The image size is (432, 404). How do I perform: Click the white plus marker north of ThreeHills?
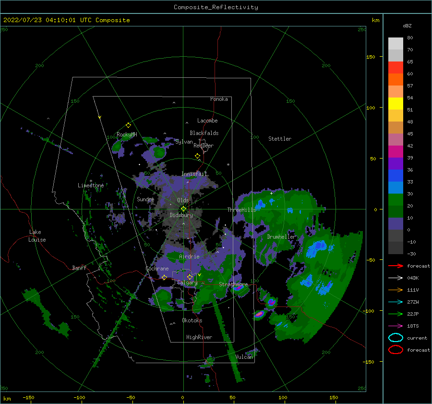click(271, 193)
